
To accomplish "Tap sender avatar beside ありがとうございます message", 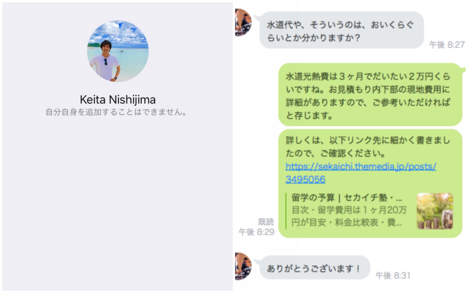I will point(243,266).
